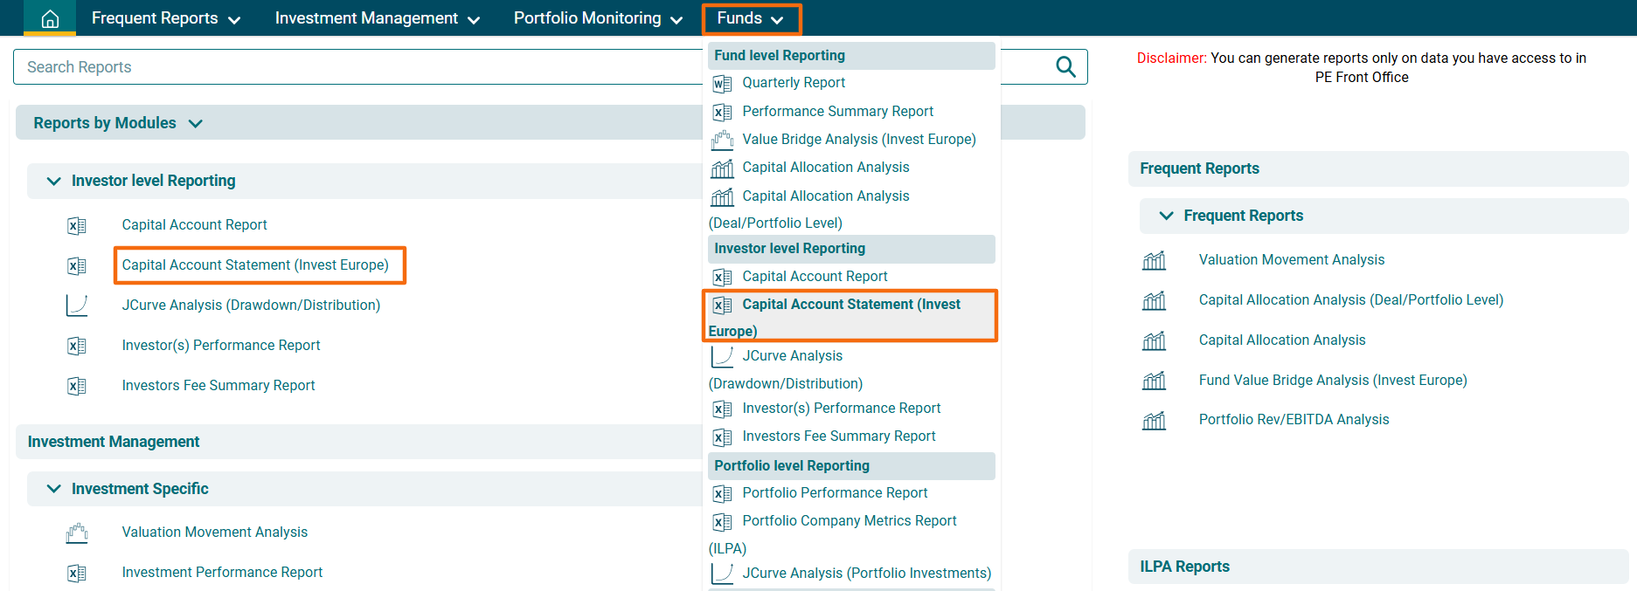The height and width of the screenshot is (591, 1637).
Task: Click Word icon beside Quarterly Report
Action: [722, 84]
